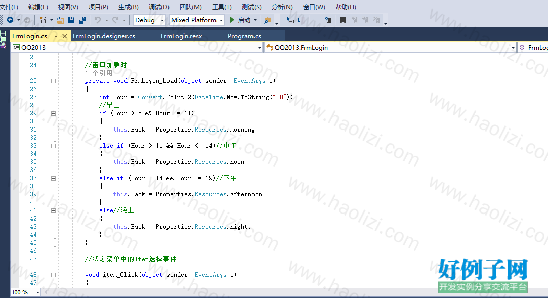
Task: Open the 窗口(W) menu
Action: coord(314,7)
